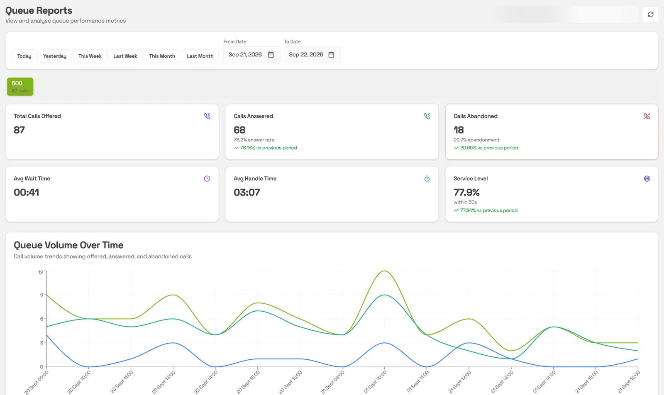Click the Avg Handle Time stopwatch icon
The width and height of the screenshot is (664, 395).
(x=427, y=179)
